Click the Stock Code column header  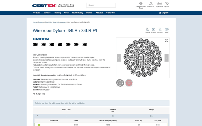pos(66,110)
